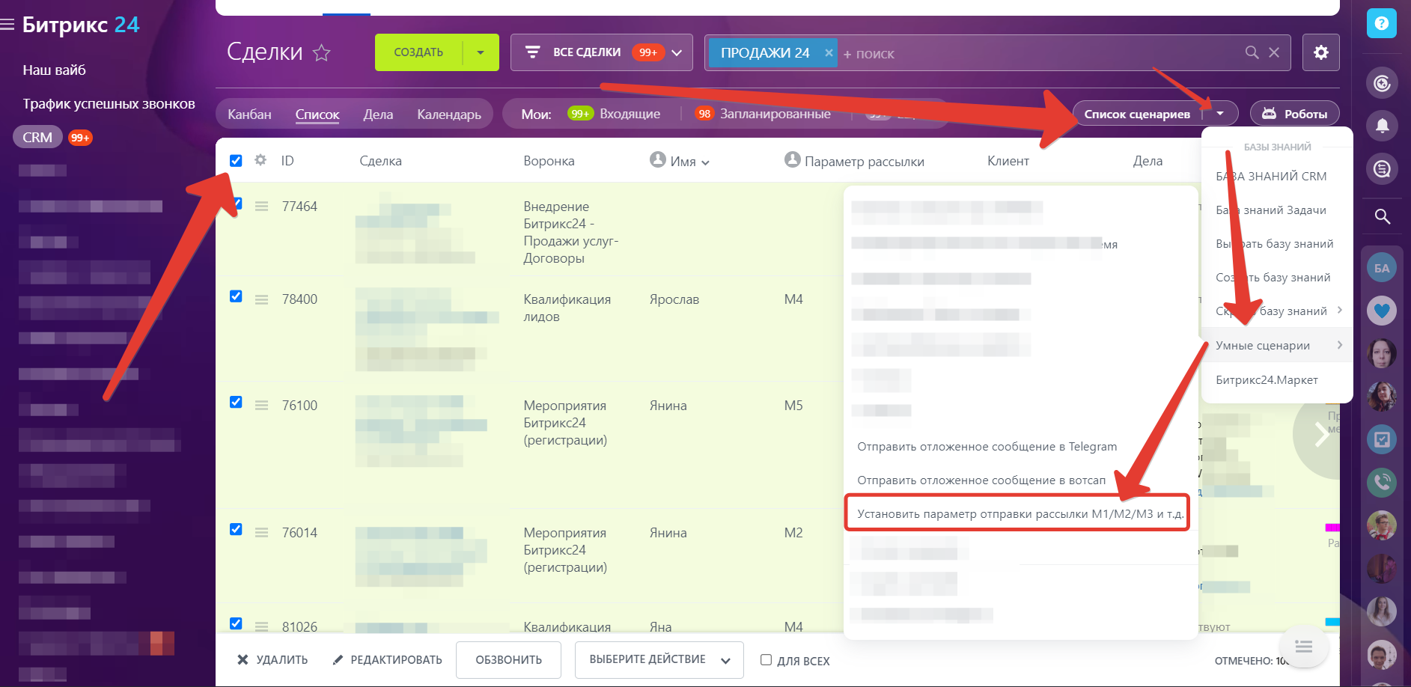The height and width of the screenshot is (687, 1411).
Task: Expand the ВСЕ СДЕЛКИ funnel dropdown
Action: tap(677, 52)
